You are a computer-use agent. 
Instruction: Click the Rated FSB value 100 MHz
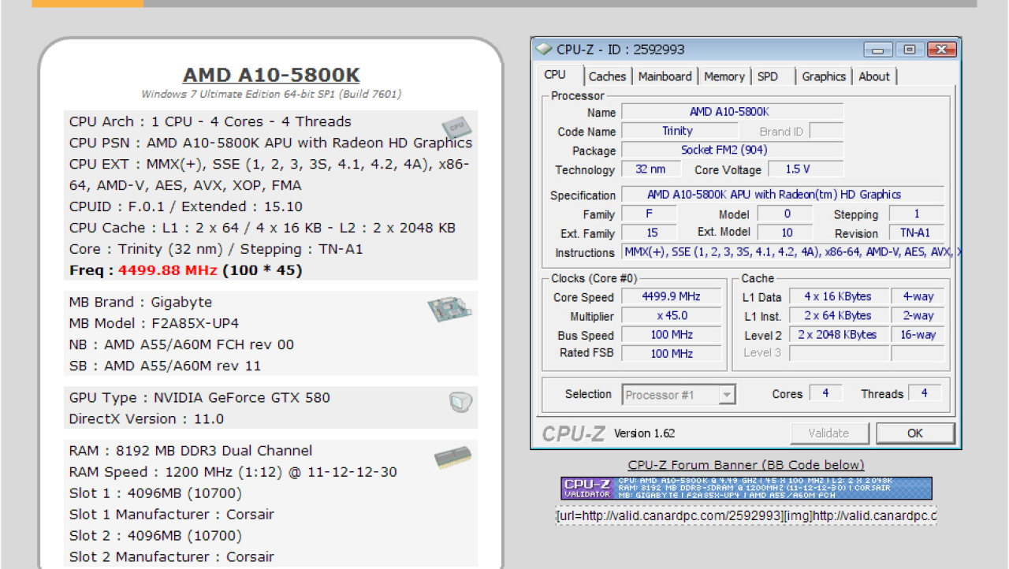[671, 354]
